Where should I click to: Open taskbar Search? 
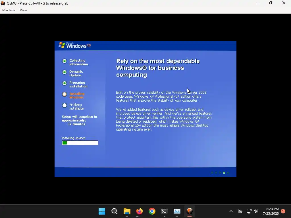coord(114,211)
